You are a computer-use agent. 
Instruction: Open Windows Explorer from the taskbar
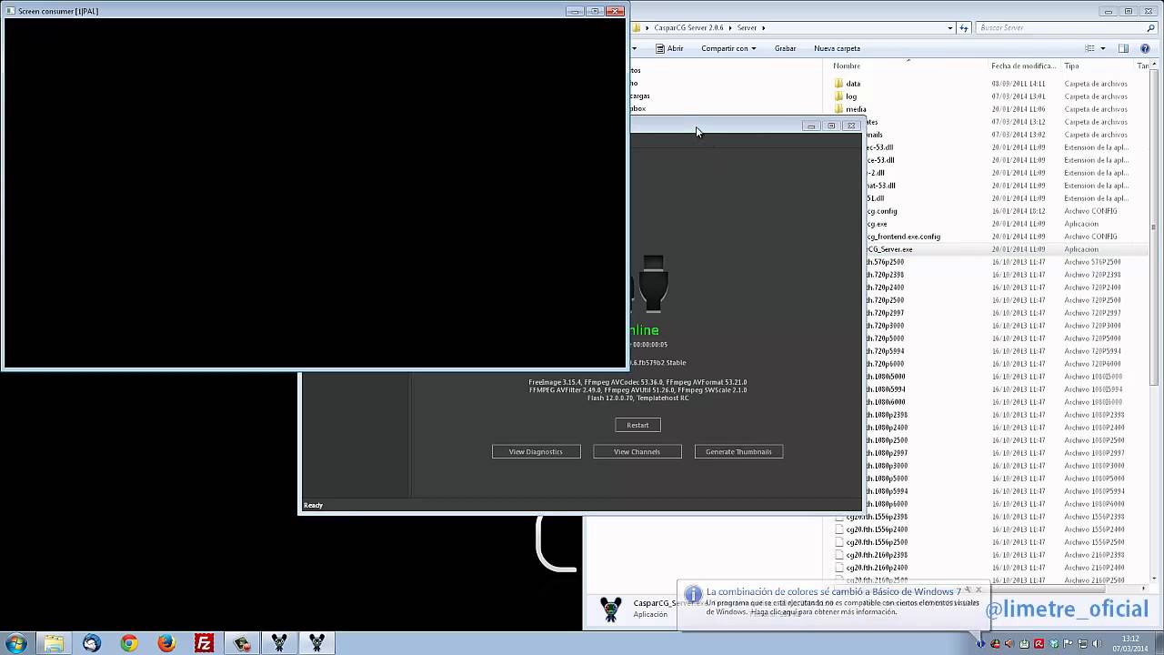click(55, 643)
